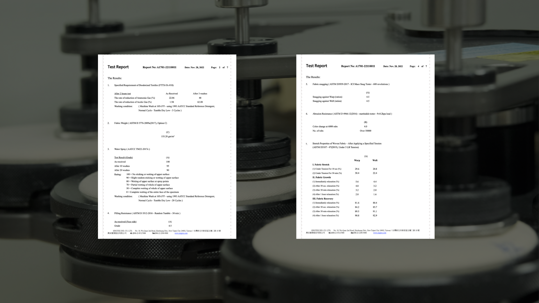Click 'Fabric snagging' section heading
Viewport: 539px width, 303px height.
click(x=351, y=84)
